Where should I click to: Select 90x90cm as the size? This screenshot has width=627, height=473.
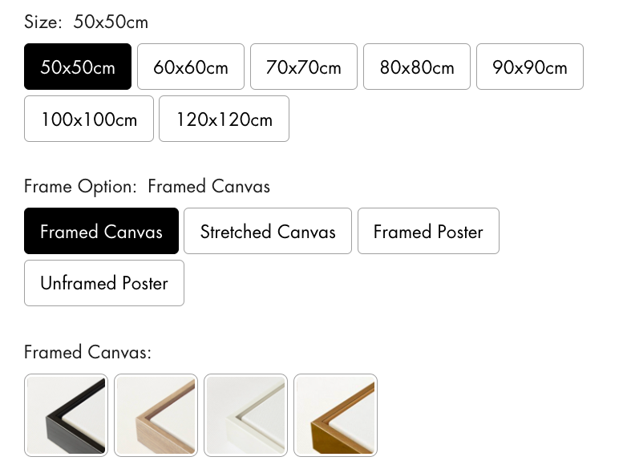point(530,67)
